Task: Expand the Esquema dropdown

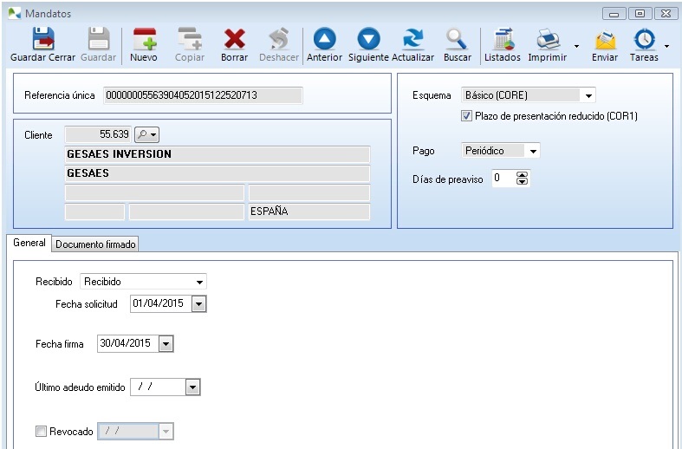Action: 588,95
